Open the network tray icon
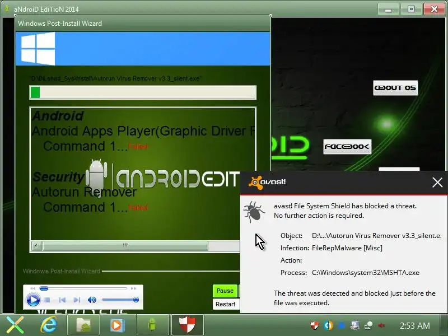Viewport: 448px width, 336px height. click(x=368, y=325)
